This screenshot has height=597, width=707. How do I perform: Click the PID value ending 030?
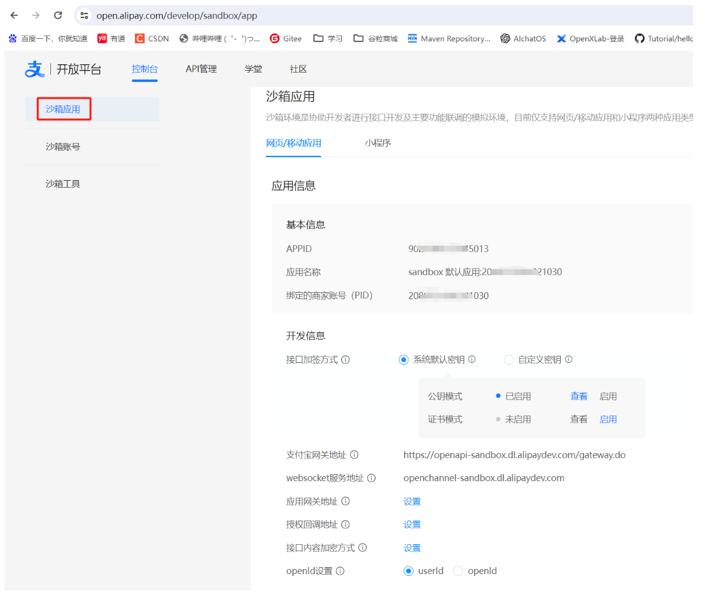[x=448, y=296]
